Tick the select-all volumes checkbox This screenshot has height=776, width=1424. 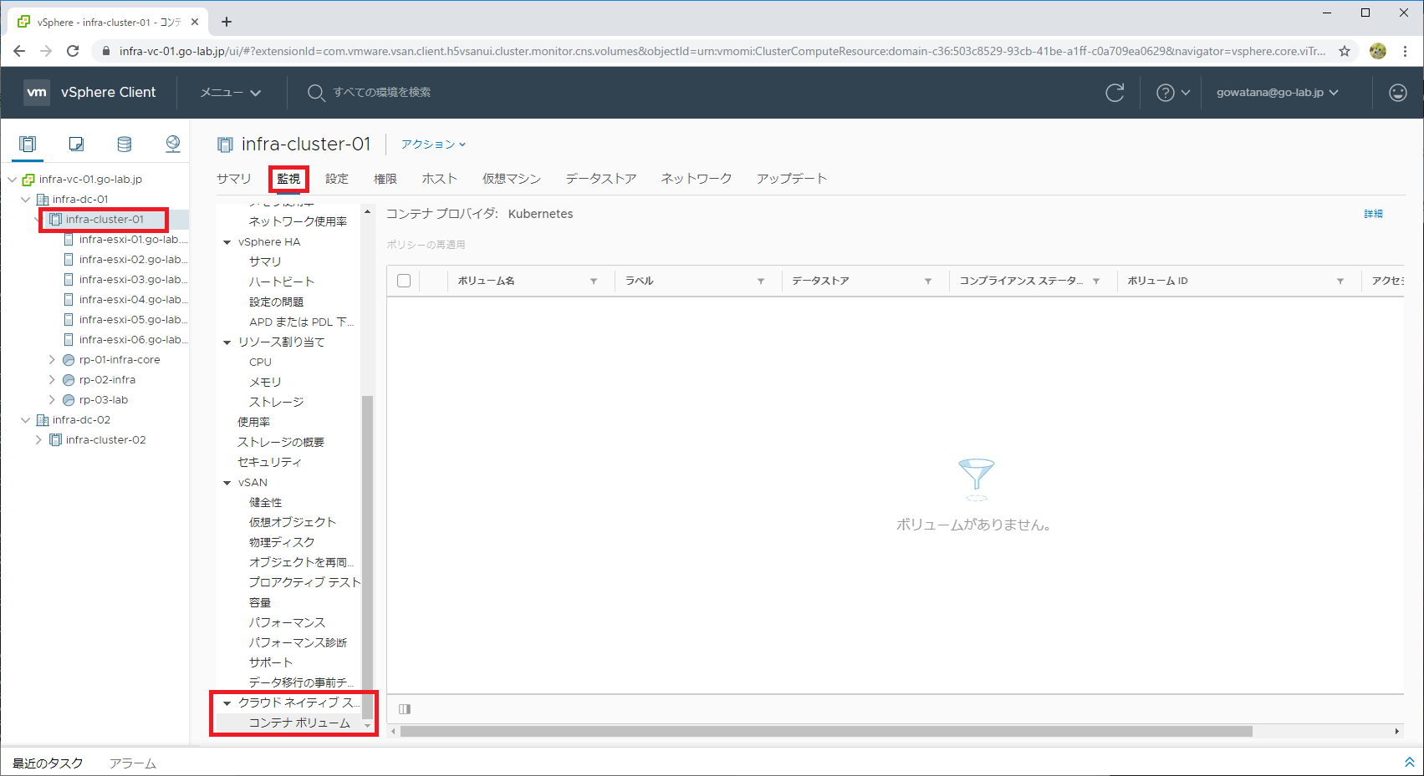pos(404,281)
